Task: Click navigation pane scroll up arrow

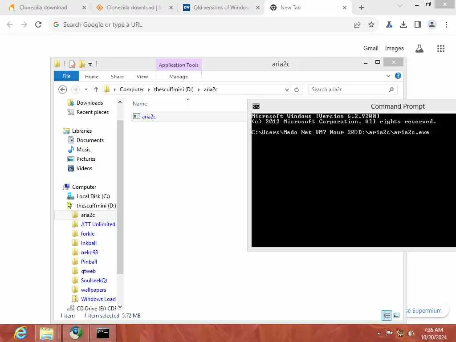Action: [x=120, y=102]
